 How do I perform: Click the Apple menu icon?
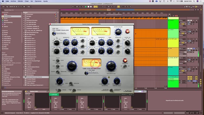click(x=3, y=1)
